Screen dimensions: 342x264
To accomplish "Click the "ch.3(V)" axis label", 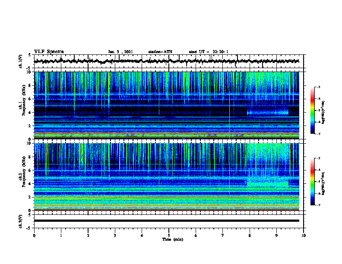I will click(x=21, y=221).
